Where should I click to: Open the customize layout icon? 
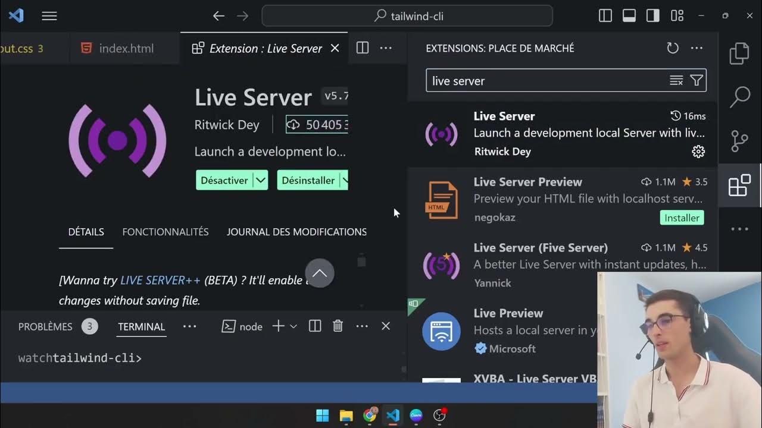click(677, 16)
